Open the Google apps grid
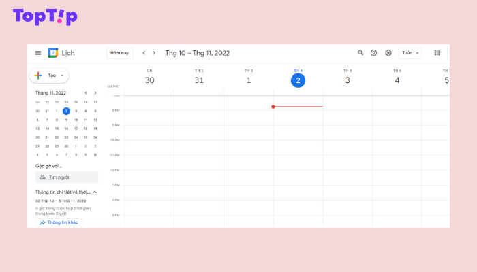This screenshot has width=477, height=272. 437,53
